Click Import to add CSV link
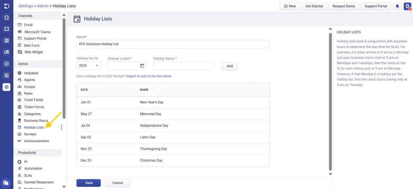413x189 pixels. [x=149, y=76]
